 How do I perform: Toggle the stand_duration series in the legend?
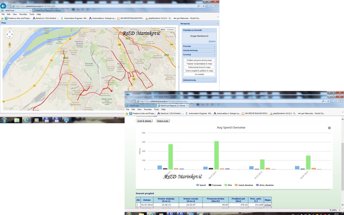coord(244,185)
